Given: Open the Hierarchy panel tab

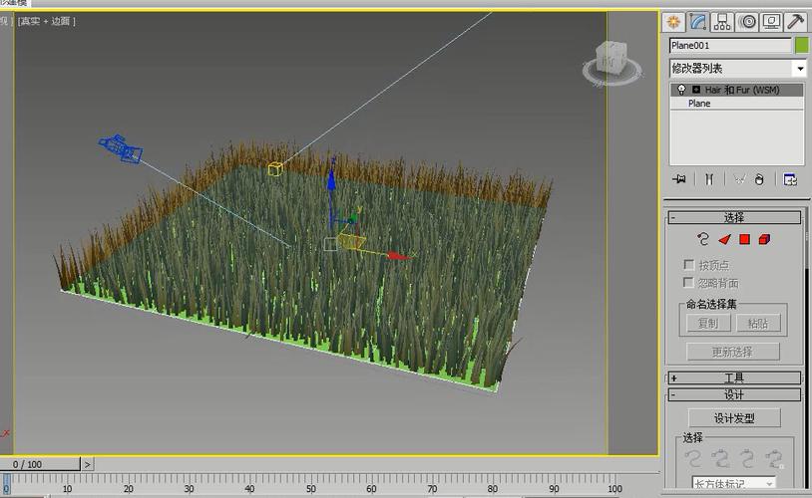Looking at the screenshot, I should [x=722, y=22].
